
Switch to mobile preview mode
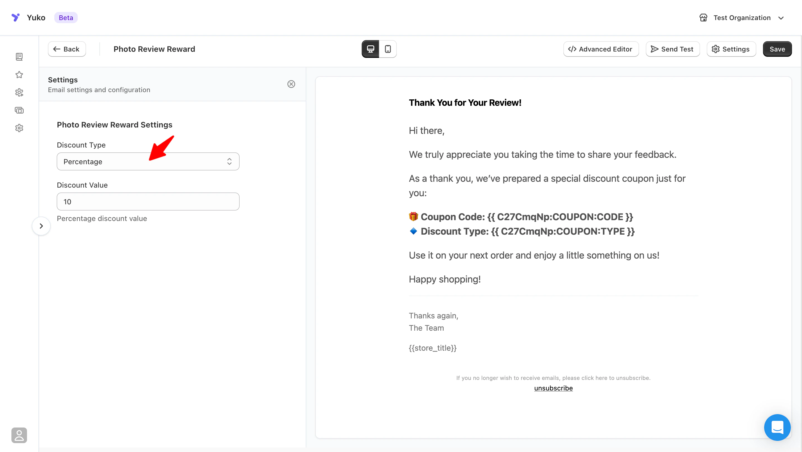click(x=388, y=49)
